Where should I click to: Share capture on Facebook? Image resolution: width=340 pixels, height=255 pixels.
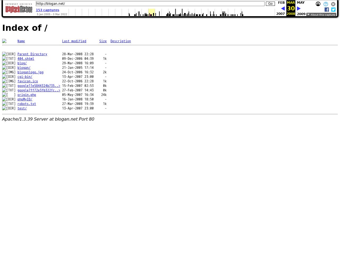(x=327, y=10)
